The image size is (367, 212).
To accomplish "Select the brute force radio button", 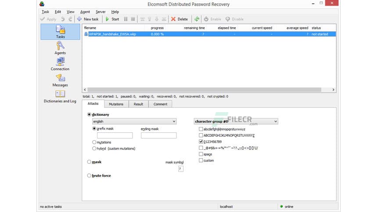I will [x=89, y=175].
